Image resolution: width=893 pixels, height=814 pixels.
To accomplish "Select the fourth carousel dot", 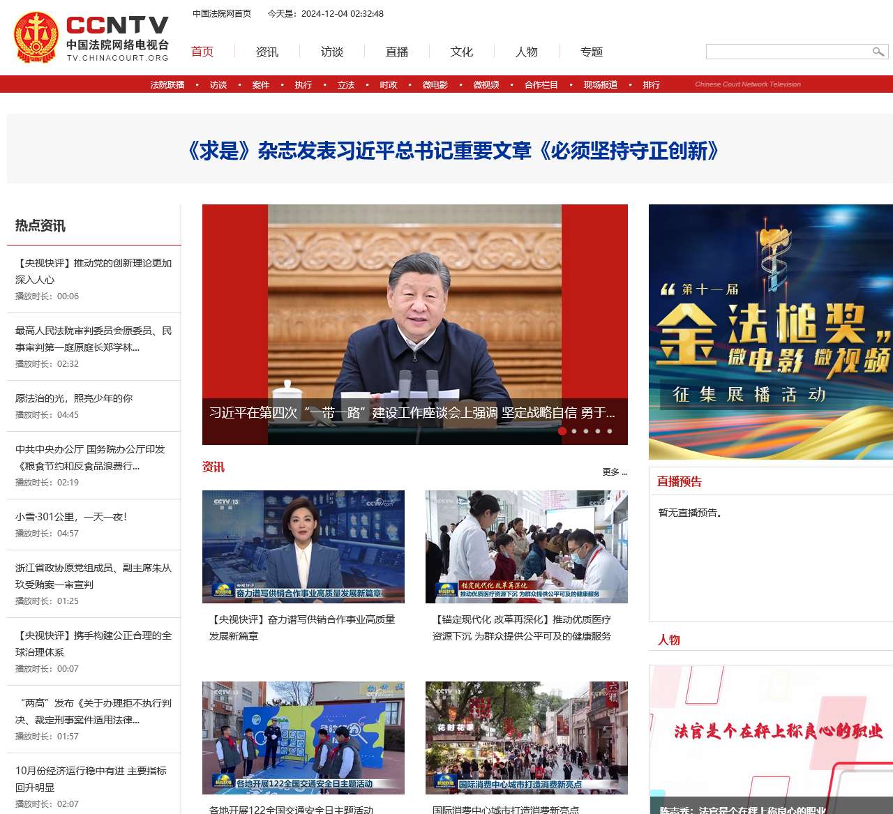I will click(x=598, y=431).
